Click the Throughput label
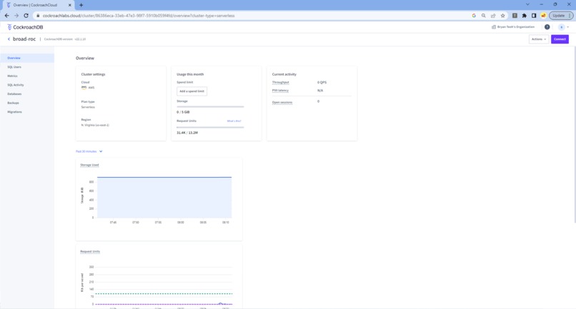The image size is (576, 309). pos(281,82)
